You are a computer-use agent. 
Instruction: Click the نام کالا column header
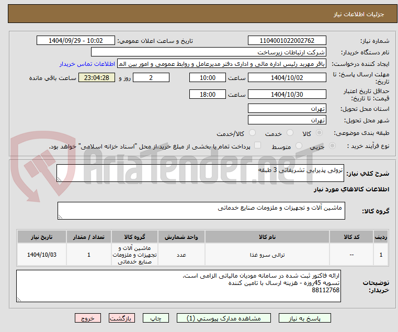[267, 237]
